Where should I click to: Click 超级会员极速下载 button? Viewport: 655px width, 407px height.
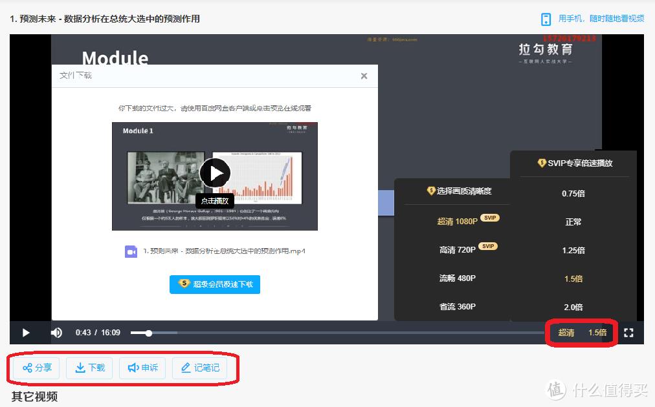[215, 284]
